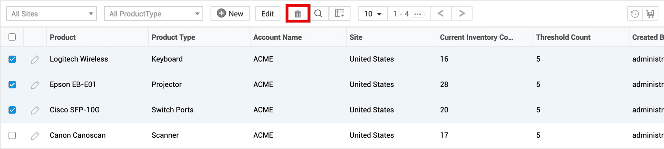Click ACME in the Canon Canoscan row
Image resolution: width=664 pixels, height=149 pixels.
click(263, 135)
